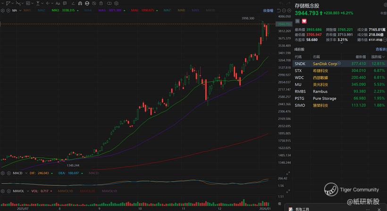Click the icon next to SanDisk Corp
The height and width of the screenshot is (211, 387).
coord(339,63)
